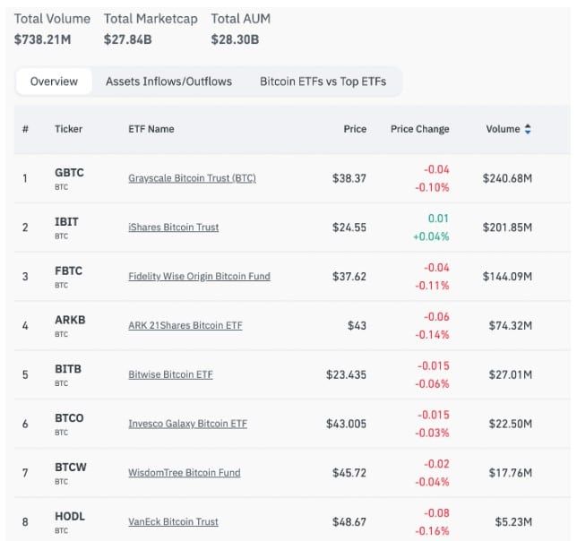The image size is (577, 541).
Task: Click the $45.72 price of BTCW
Action: click(349, 473)
